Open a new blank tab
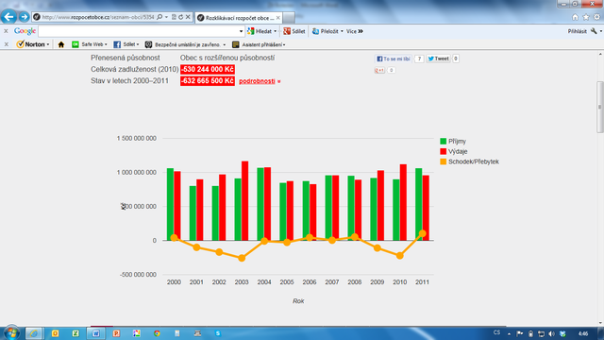604x340 pixels. 289,18
